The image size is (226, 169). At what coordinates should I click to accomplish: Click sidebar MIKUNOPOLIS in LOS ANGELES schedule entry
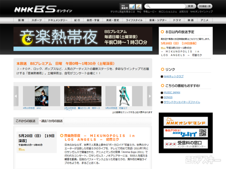(x=181, y=53)
